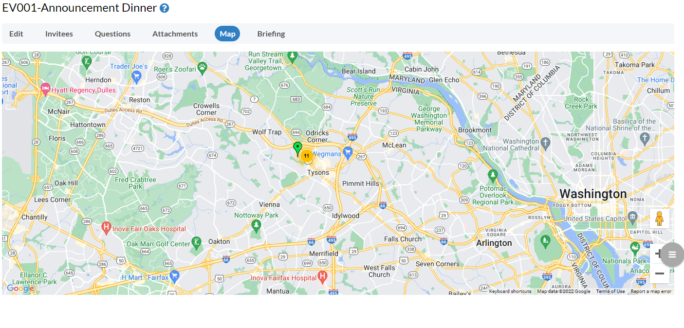
Task: Open the Invitees tab
Action: pos(59,34)
